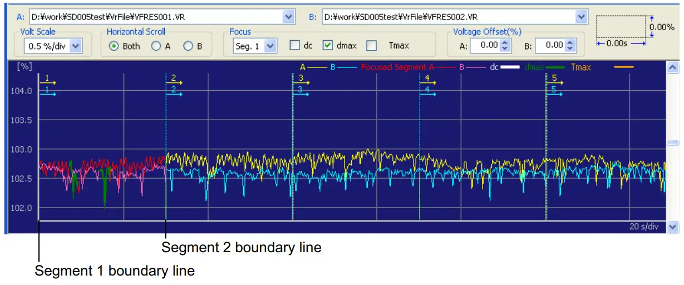
Task: Click cyan segment 2 marker for B
Action: pos(175,91)
